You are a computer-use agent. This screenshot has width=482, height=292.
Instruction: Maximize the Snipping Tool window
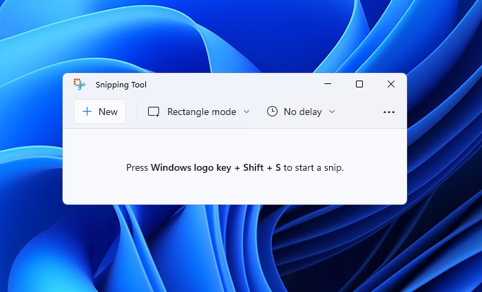pyautogui.click(x=359, y=84)
